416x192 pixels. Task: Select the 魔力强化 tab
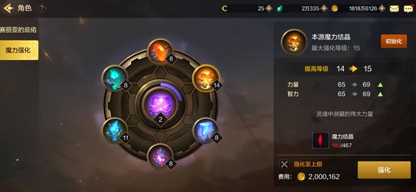19,50
